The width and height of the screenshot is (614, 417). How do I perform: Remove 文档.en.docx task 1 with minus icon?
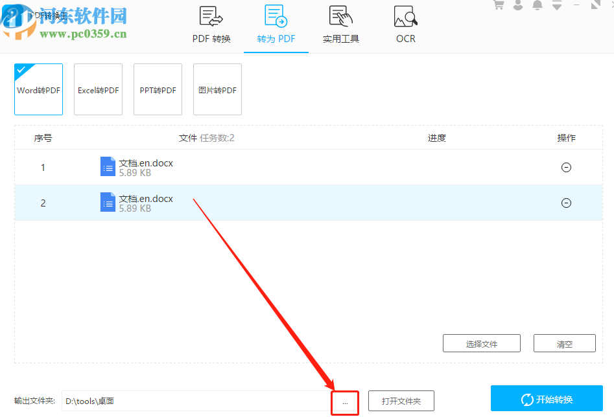(x=566, y=167)
